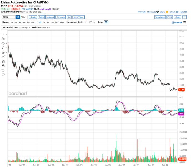
Task: Click the My Charts plus icon
Action: click(158, 12)
